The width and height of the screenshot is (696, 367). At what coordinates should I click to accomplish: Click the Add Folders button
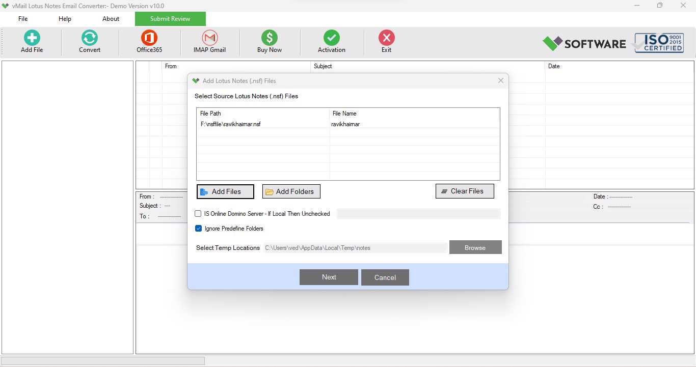[x=291, y=191]
